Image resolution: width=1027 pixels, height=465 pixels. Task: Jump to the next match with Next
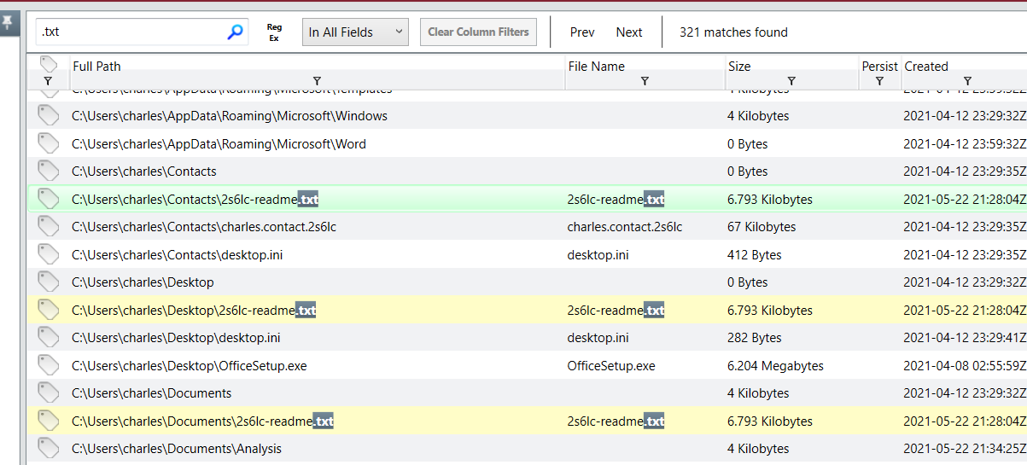pos(629,32)
